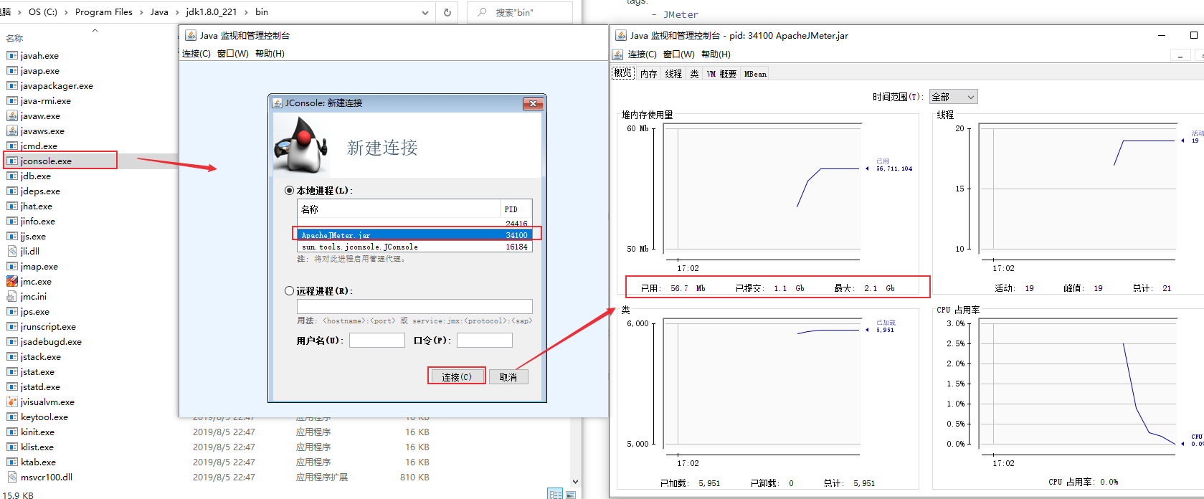Click the 取消 button in the dialog
This screenshot has height=499, width=1204.
508,377
